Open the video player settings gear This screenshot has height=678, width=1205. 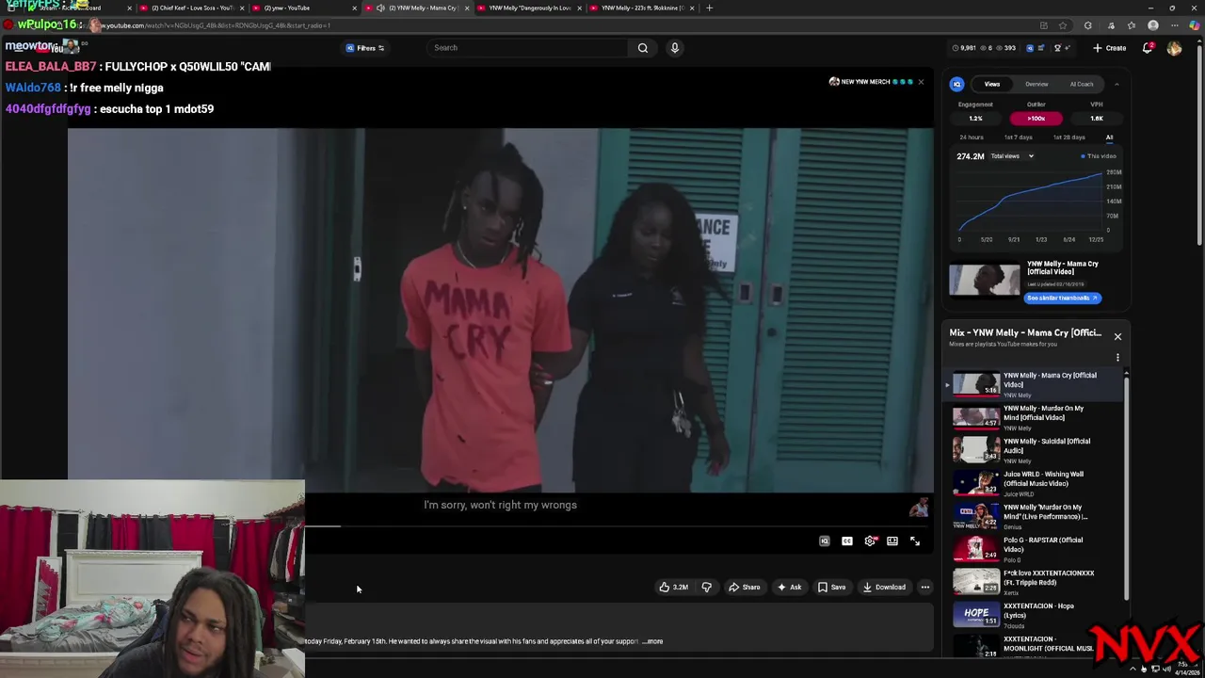[x=870, y=541]
